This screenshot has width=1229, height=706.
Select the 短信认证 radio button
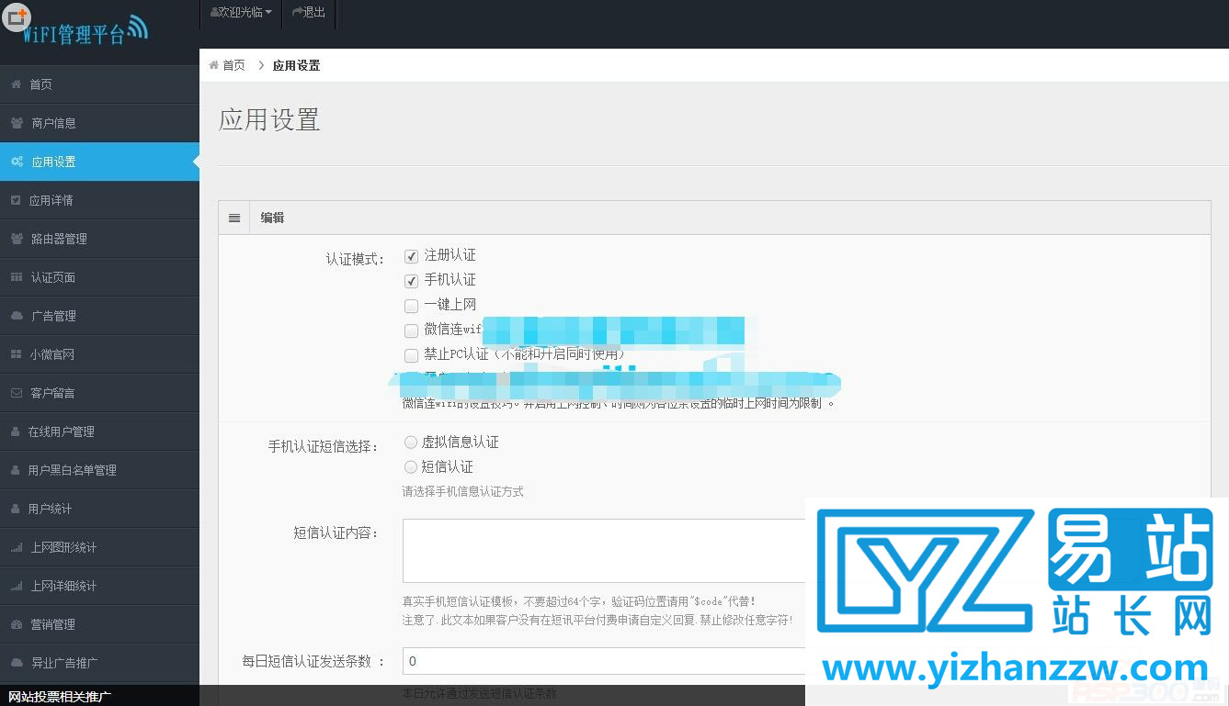coord(411,467)
